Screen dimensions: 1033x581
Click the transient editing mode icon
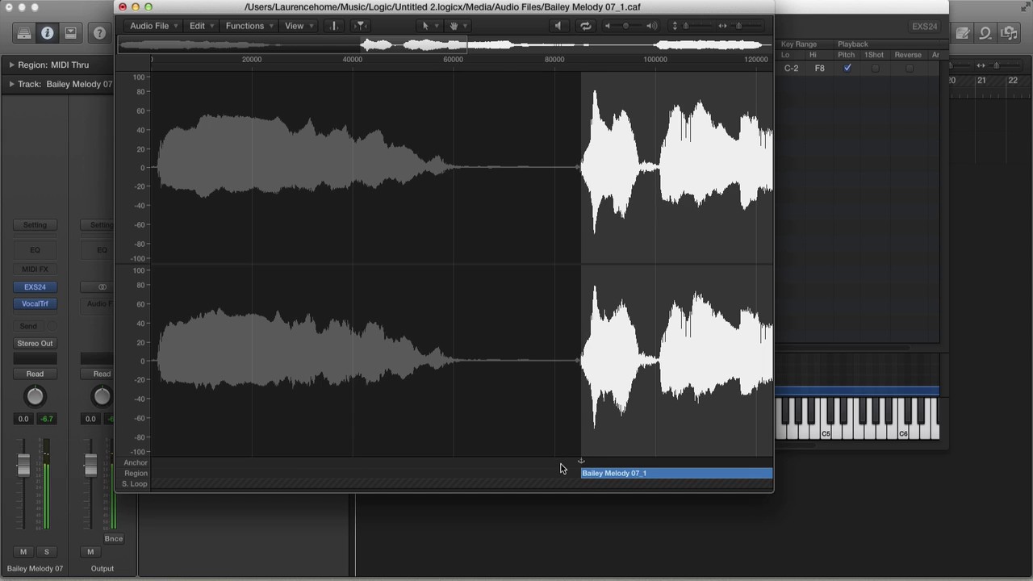tap(333, 26)
